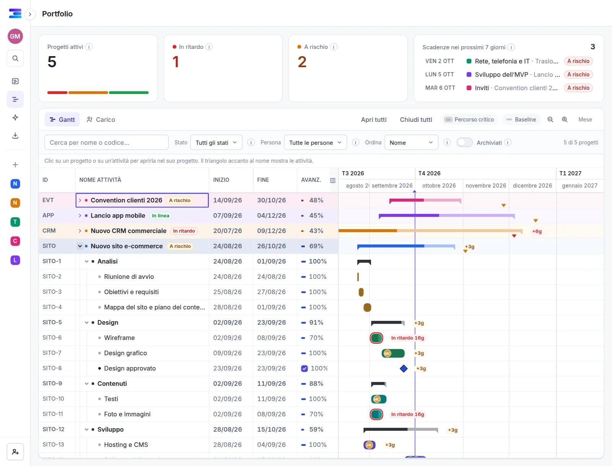This screenshot has height=466, width=612.
Task: Zoom out the Gantt timeline
Action: 550,120
